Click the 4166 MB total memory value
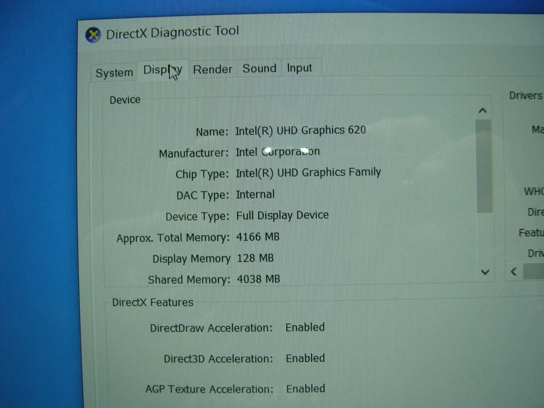The width and height of the screenshot is (544, 408). coord(258,237)
